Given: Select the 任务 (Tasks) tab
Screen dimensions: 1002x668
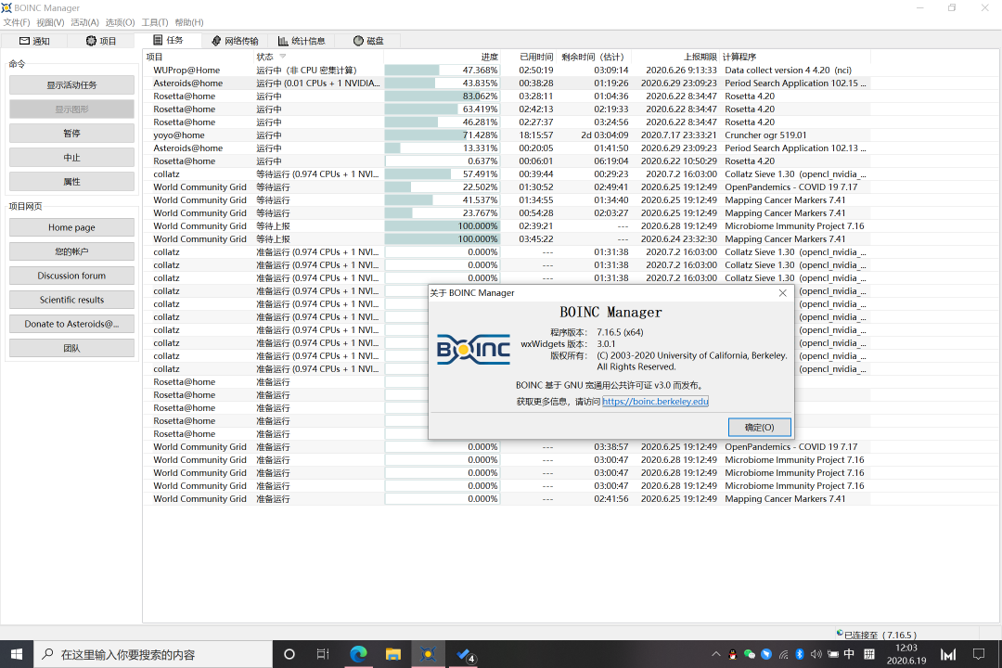Looking at the screenshot, I should pyautogui.click(x=168, y=40).
